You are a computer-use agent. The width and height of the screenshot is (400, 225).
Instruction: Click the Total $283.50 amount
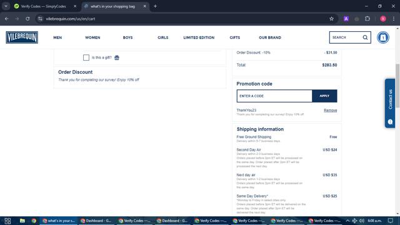(x=329, y=65)
